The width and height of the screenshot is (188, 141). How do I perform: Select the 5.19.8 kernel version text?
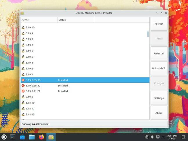coord(29,39)
